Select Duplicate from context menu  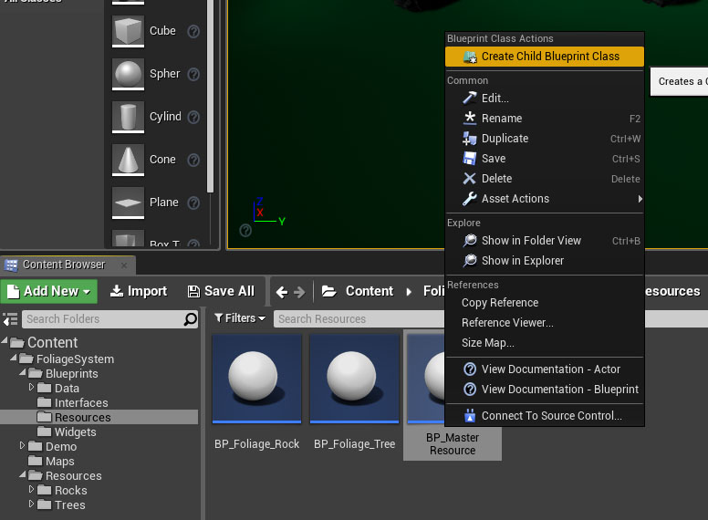tap(505, 139)
